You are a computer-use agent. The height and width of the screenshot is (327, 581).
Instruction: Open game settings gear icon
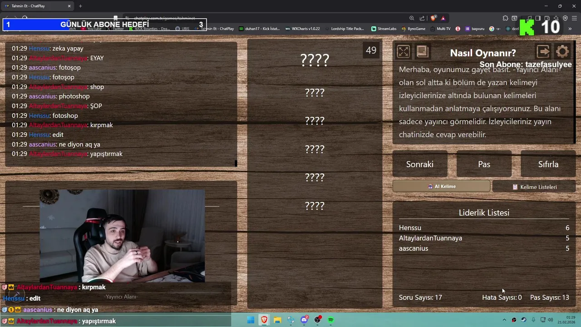click(562, 51)
